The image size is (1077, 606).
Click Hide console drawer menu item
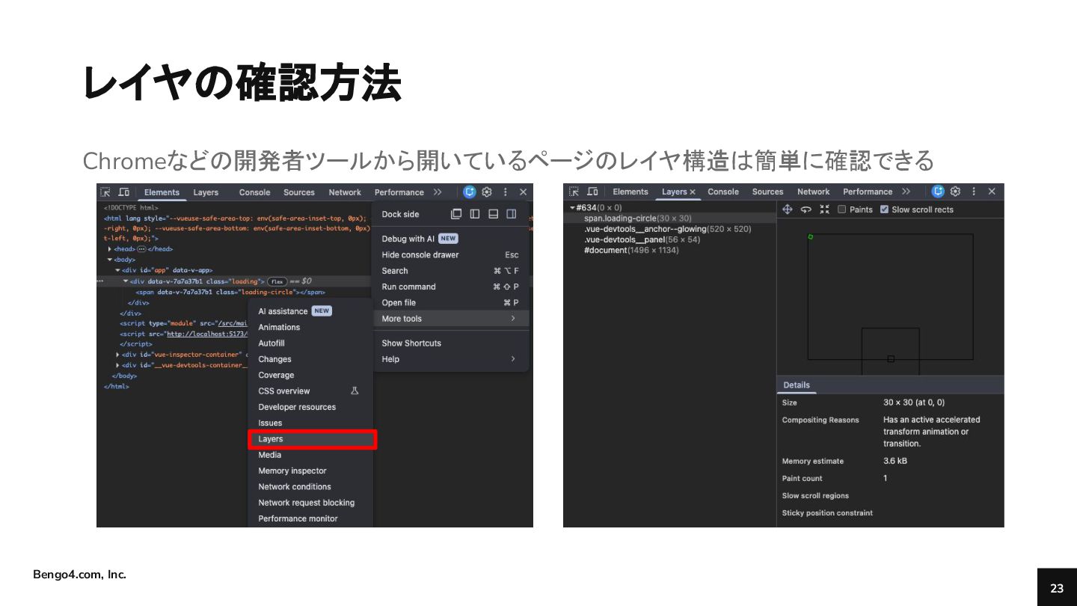click(451, 255)
